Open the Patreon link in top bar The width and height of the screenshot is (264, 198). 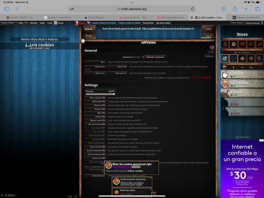tap(80, 23)
